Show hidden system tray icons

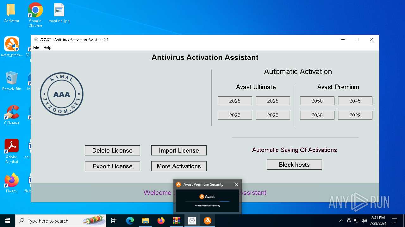pyautogui.click(x=341, y=221)
